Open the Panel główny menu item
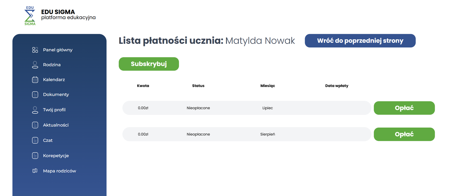 58,50
